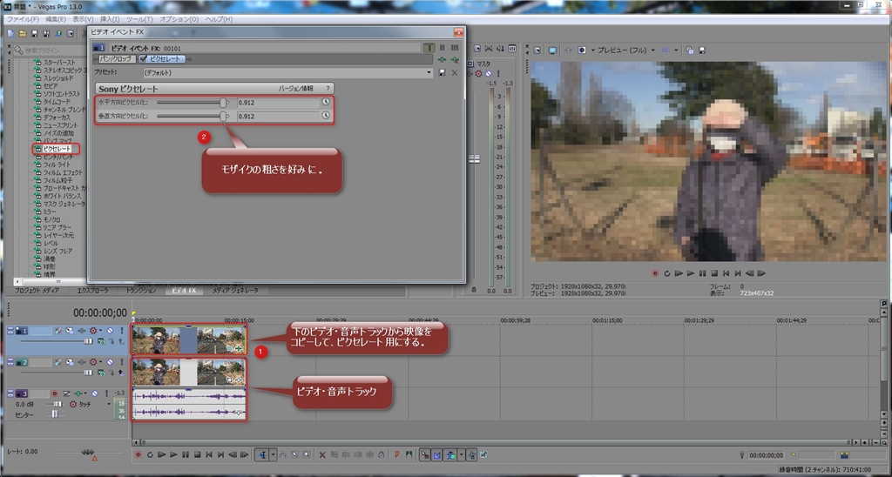Open the edit tool dropdown arrow in timeline toolbar
The image size is (892, 477).
pos(273,455)
